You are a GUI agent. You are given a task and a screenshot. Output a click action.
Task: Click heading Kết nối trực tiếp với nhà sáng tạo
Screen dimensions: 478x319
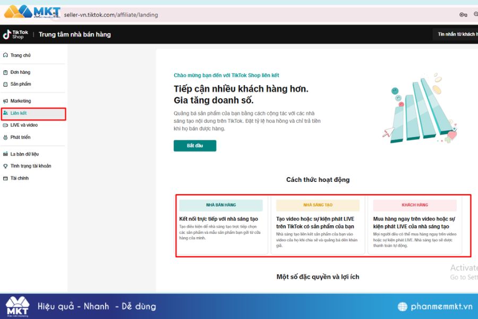[x=219, y=219]
